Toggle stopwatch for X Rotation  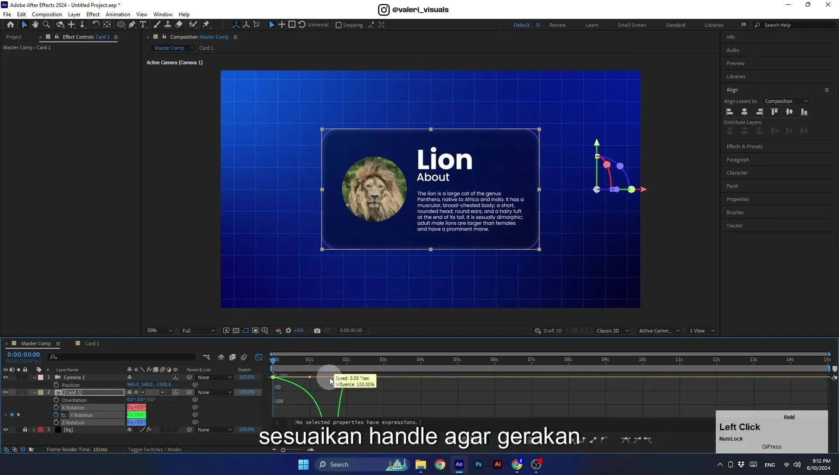pos(56,408)
